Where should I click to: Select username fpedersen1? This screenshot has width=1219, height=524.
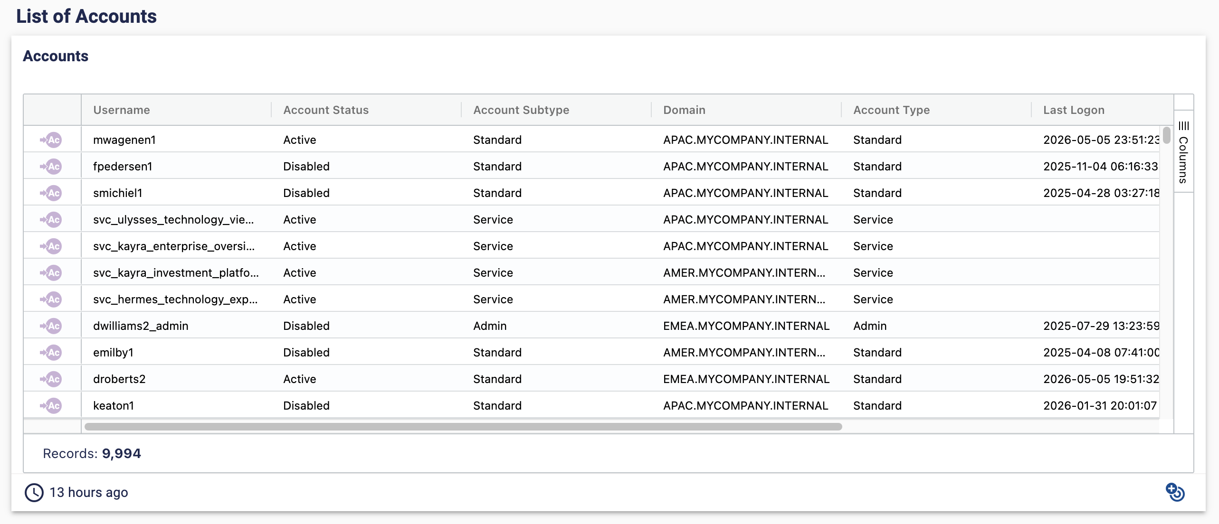click(123, 167)
